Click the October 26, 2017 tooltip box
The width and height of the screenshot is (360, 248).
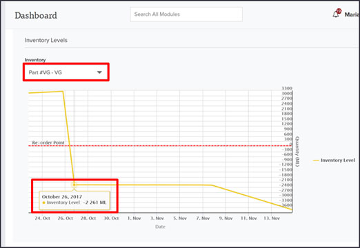(x=74, y=200)
